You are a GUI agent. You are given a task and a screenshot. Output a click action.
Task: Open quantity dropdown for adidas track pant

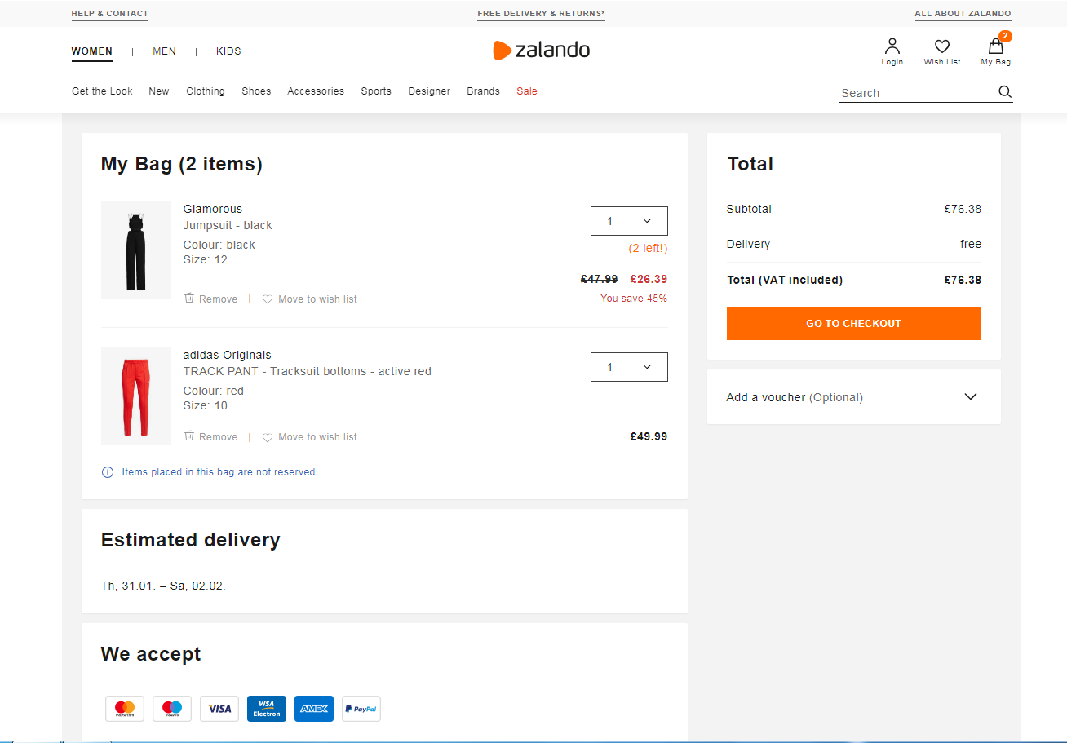click(x=629, y=367)
